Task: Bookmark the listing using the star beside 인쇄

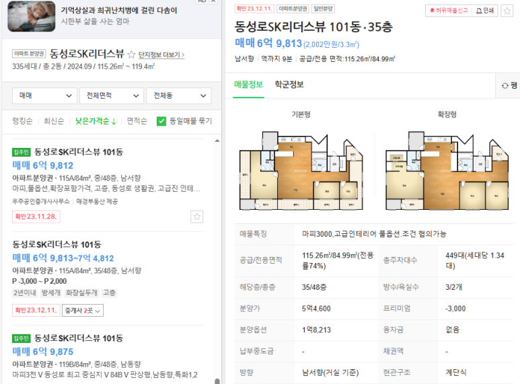Action: (x=507, y=11)
